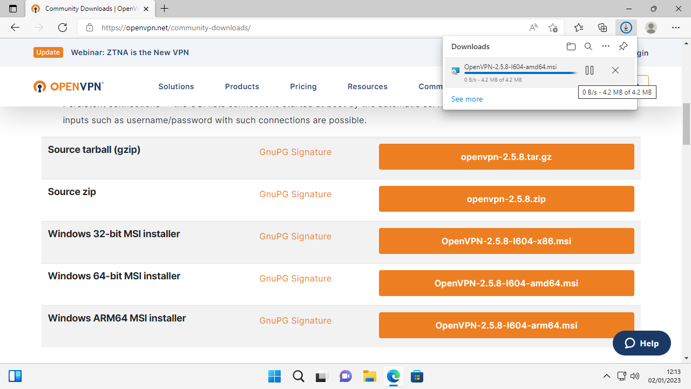Open the tab actions menu icon
The image size is (691, 389).
click(13, 9)
